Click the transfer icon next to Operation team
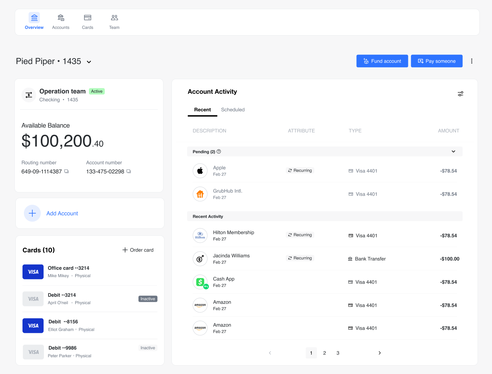492x374 pixels. [29, 95]
